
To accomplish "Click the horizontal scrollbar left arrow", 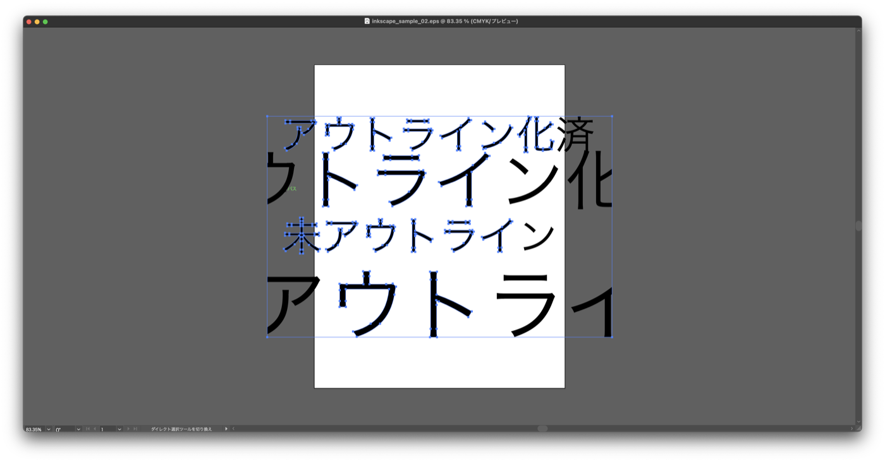I will coord(233,429).
